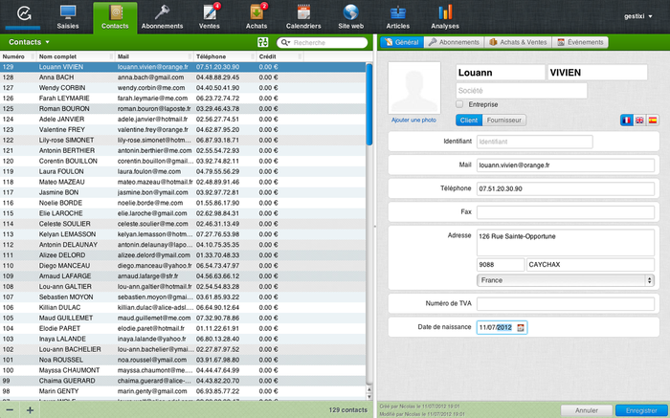Go to the Achats module
The image size is (670, 418).
257,16
